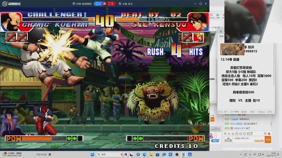
Task: Open File Explorer from taskbar
Action: 151,154
